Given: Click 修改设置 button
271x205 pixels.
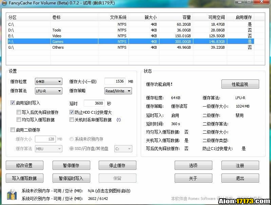Looking at the screenshot, I should (x=24, y=165).
